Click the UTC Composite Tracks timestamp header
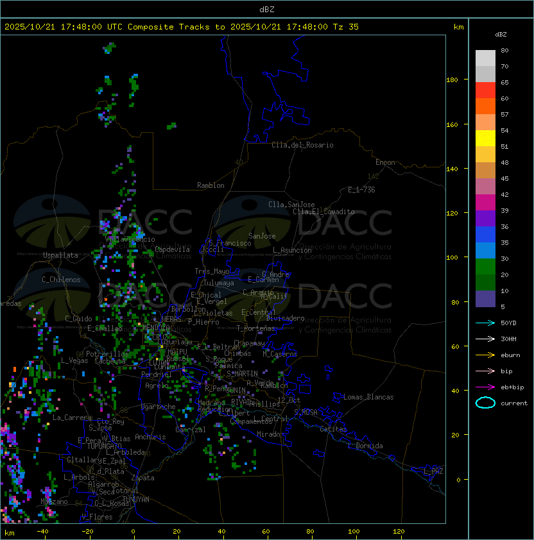The width and height of the screenshot is (534, 540). [x=182, y=27]
